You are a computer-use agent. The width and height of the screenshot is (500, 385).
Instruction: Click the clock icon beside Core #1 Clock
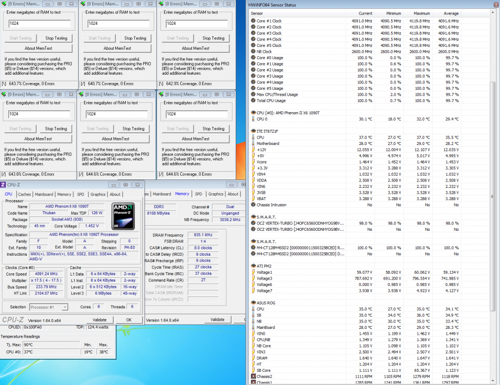pos(252,21)
